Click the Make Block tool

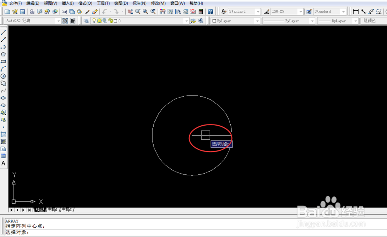3,120
